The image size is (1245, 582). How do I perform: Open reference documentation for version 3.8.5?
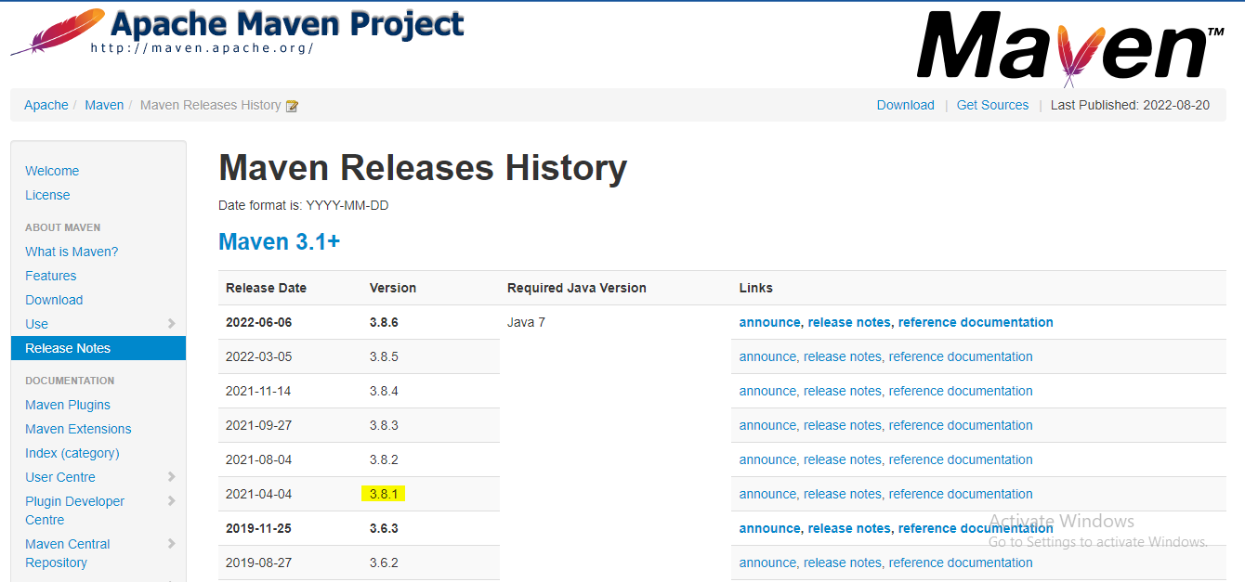click(x=961, y=356)
